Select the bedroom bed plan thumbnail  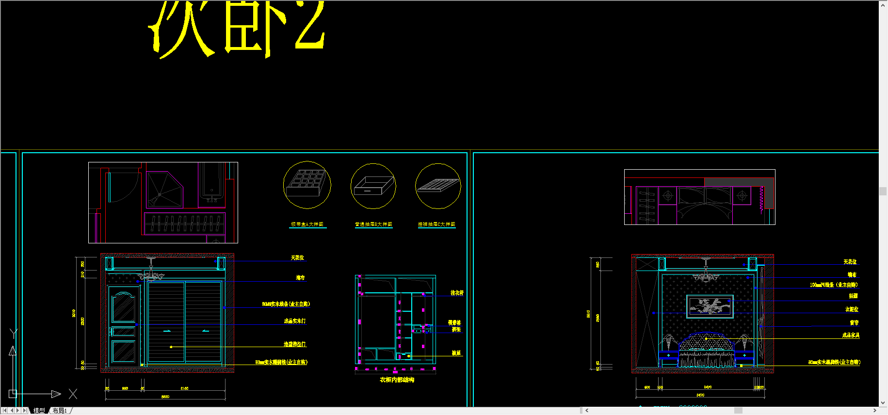(x=699, y=197)
